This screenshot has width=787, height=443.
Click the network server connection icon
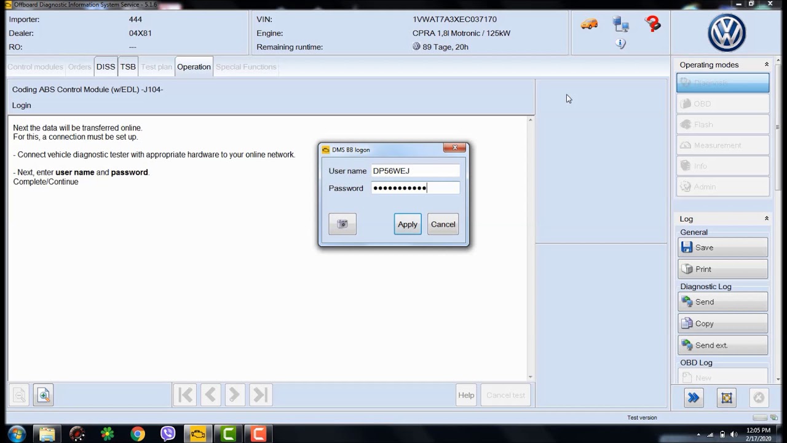coord(621,25)
